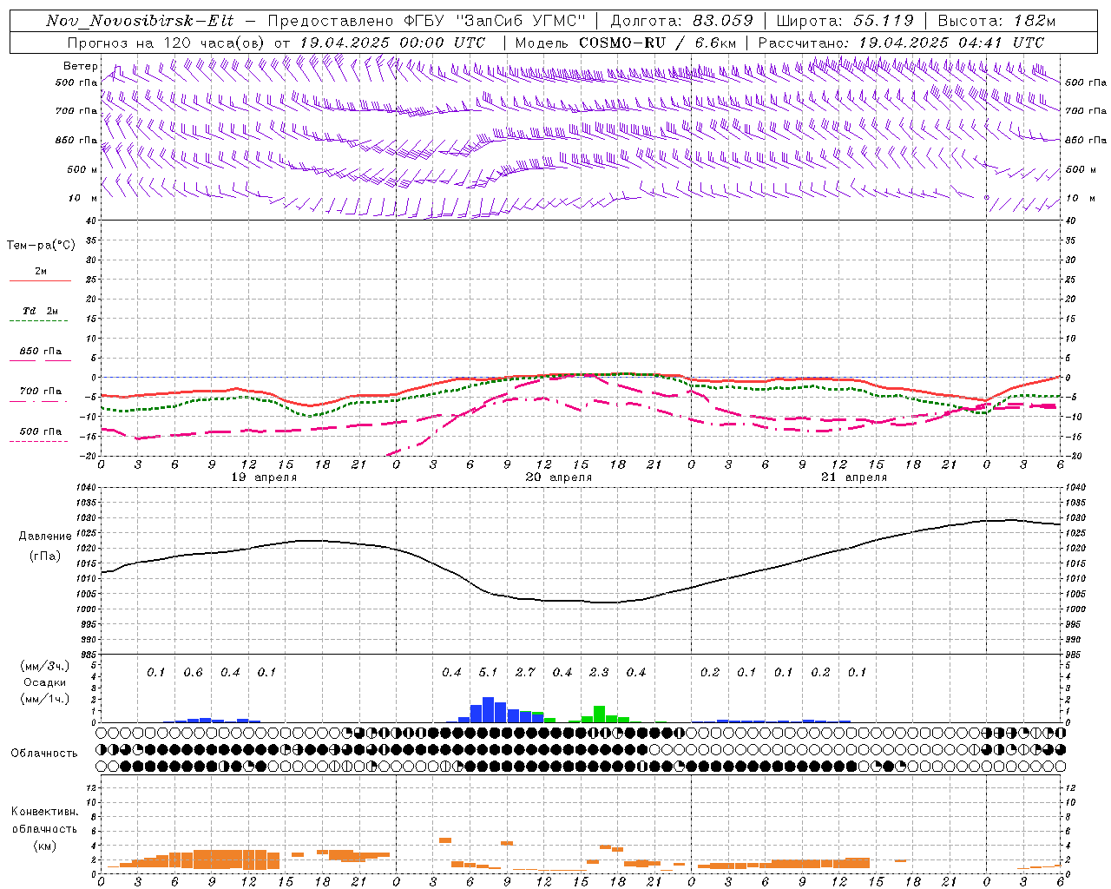1111x889 pixels.
Task: Click the (мм/3ч.) unit label
Action: [x=45, y=666]
